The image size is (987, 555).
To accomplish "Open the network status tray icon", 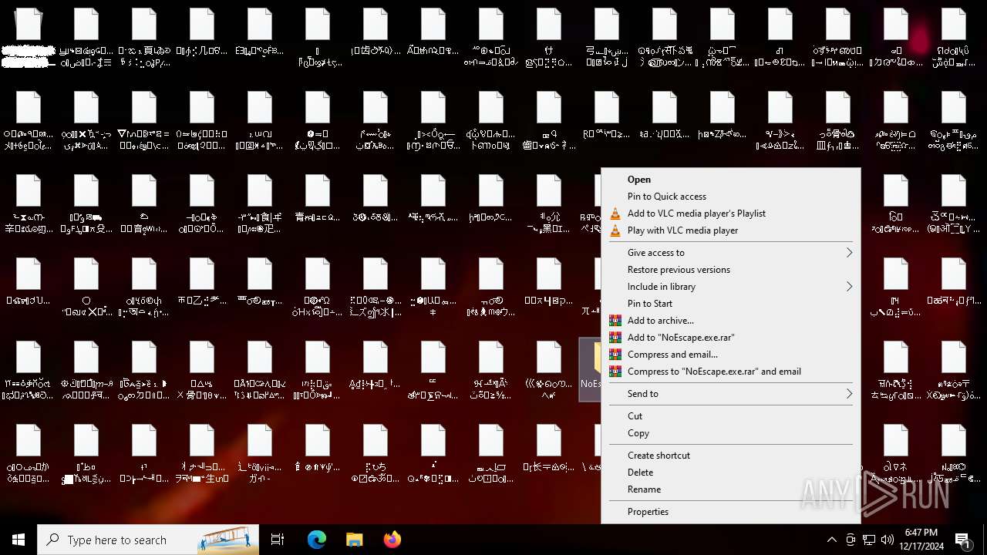I will click(869, 540).
